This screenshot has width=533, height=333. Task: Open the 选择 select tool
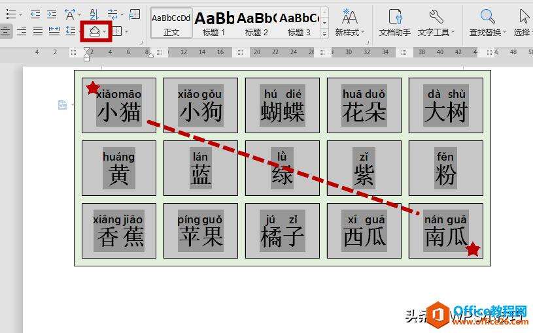click(523, 23)
